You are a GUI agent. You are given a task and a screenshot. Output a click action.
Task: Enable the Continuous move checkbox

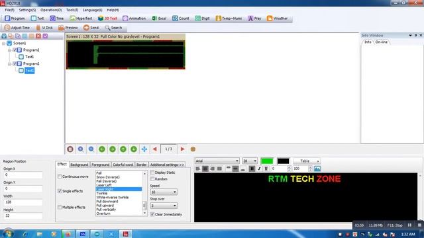click(60, 177)
